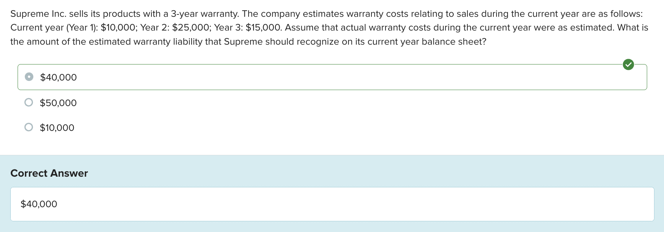Image resolution: width=664 pixels, height=232 pixels.
Task: Click the $40,000 answer label text
Action: click(58, 77)
